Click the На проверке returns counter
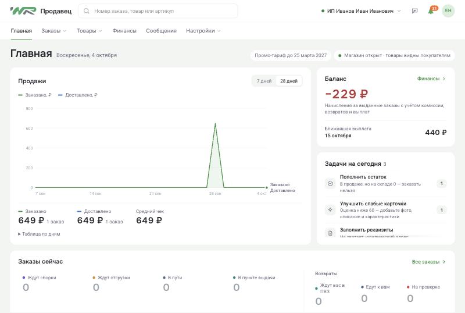 pos(423,293)
